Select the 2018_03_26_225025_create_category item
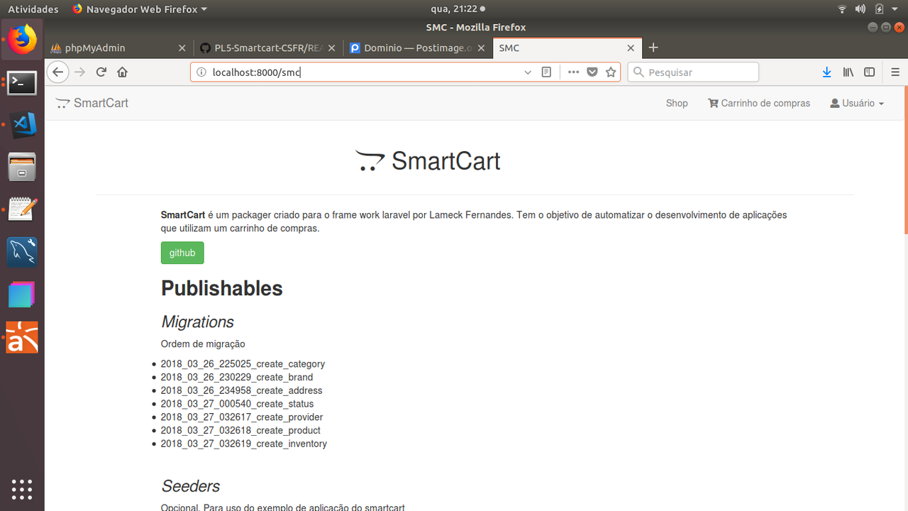 click(x=243, y=364)
